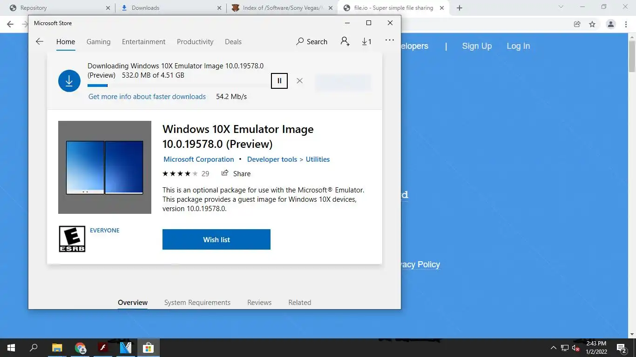Screen dimensions: 636x357
Task: Switch to the Downloads browser tab
Action: pos(170,8)
